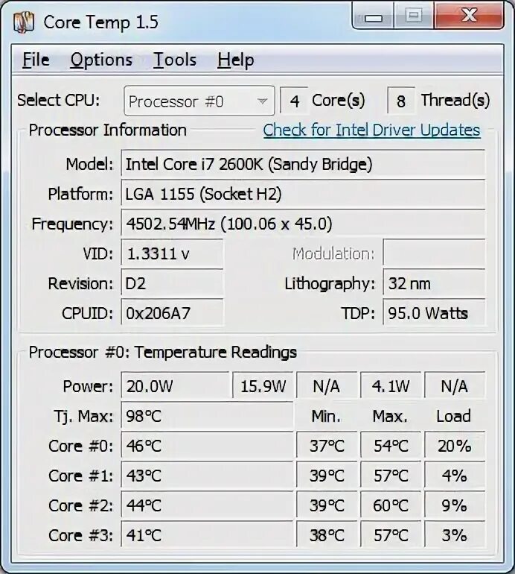
Task: Click the Frequency value 4502.54MHz
Action: pos(303,224)
